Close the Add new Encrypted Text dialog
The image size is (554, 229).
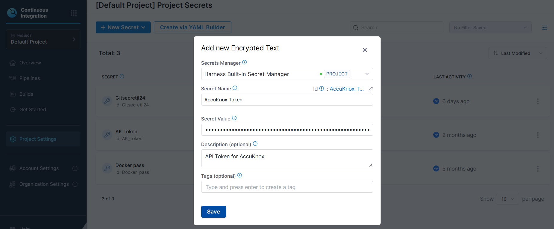tap(364, 50)
